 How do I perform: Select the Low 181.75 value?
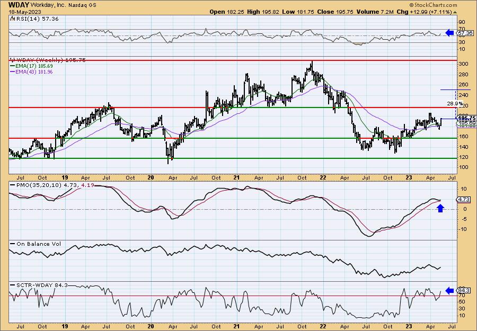point(298,12)
